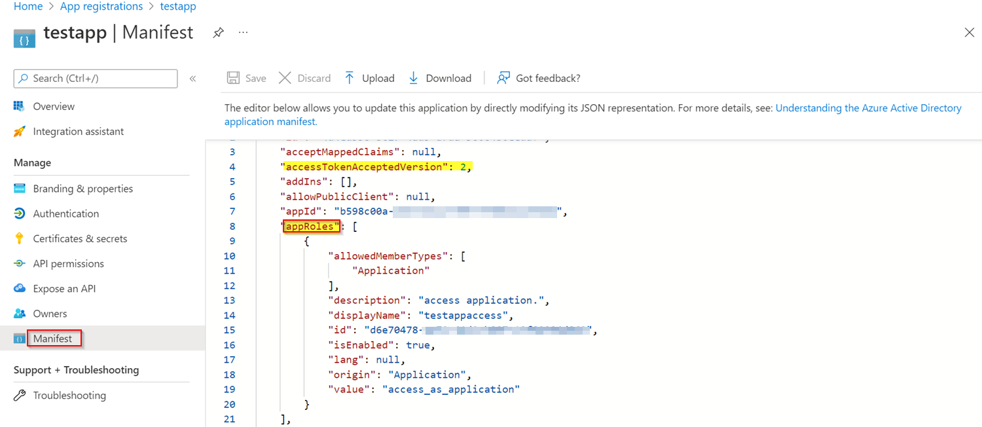Click the "appRoles" key in editor
This screenshot has width=982, height=427.
pyautogui.click(x=311, y=227)
